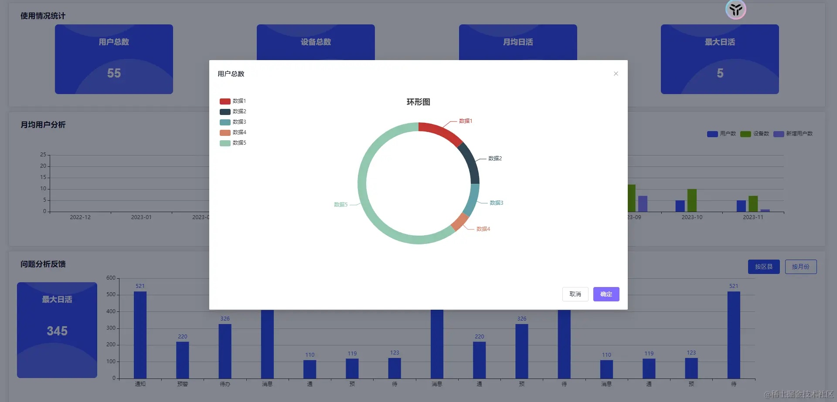Click the 2023-10 axis label
The height and width of the screenshot is (402, 837).
[692, 217]
